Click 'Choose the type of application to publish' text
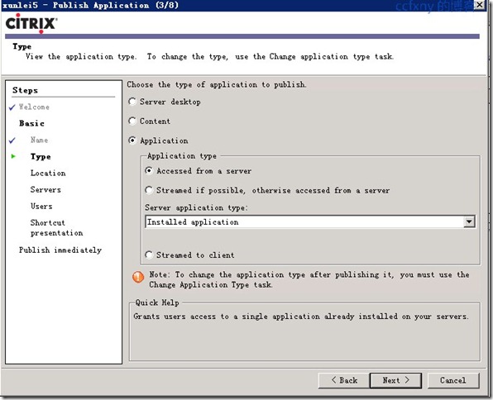The image size is (493, 400). (217, 85)
